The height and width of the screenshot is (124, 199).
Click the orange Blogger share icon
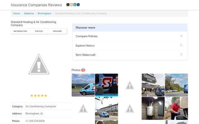71,5
